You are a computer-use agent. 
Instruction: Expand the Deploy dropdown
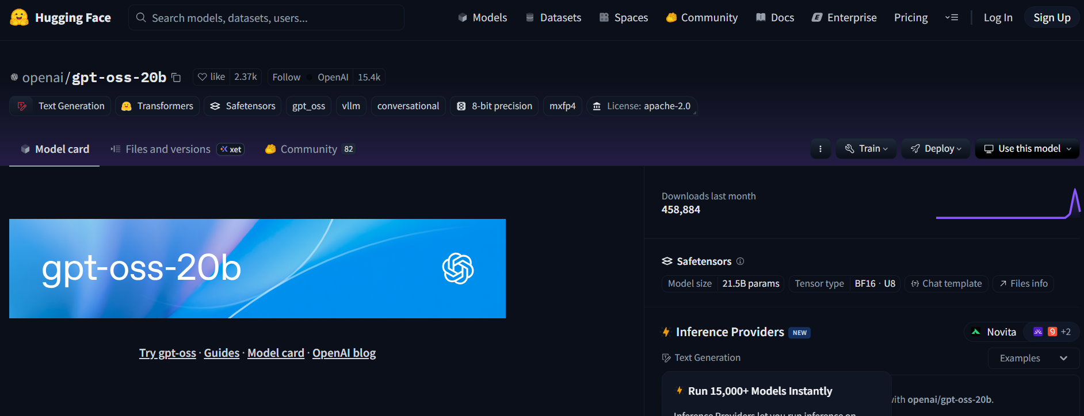(x=936, y=149)
